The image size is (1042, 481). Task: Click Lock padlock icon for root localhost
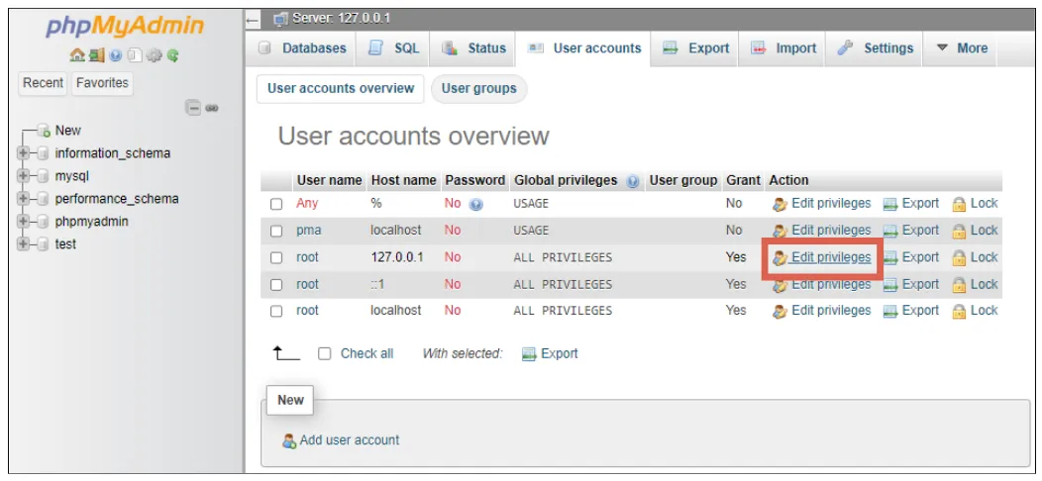coord(959,311)
